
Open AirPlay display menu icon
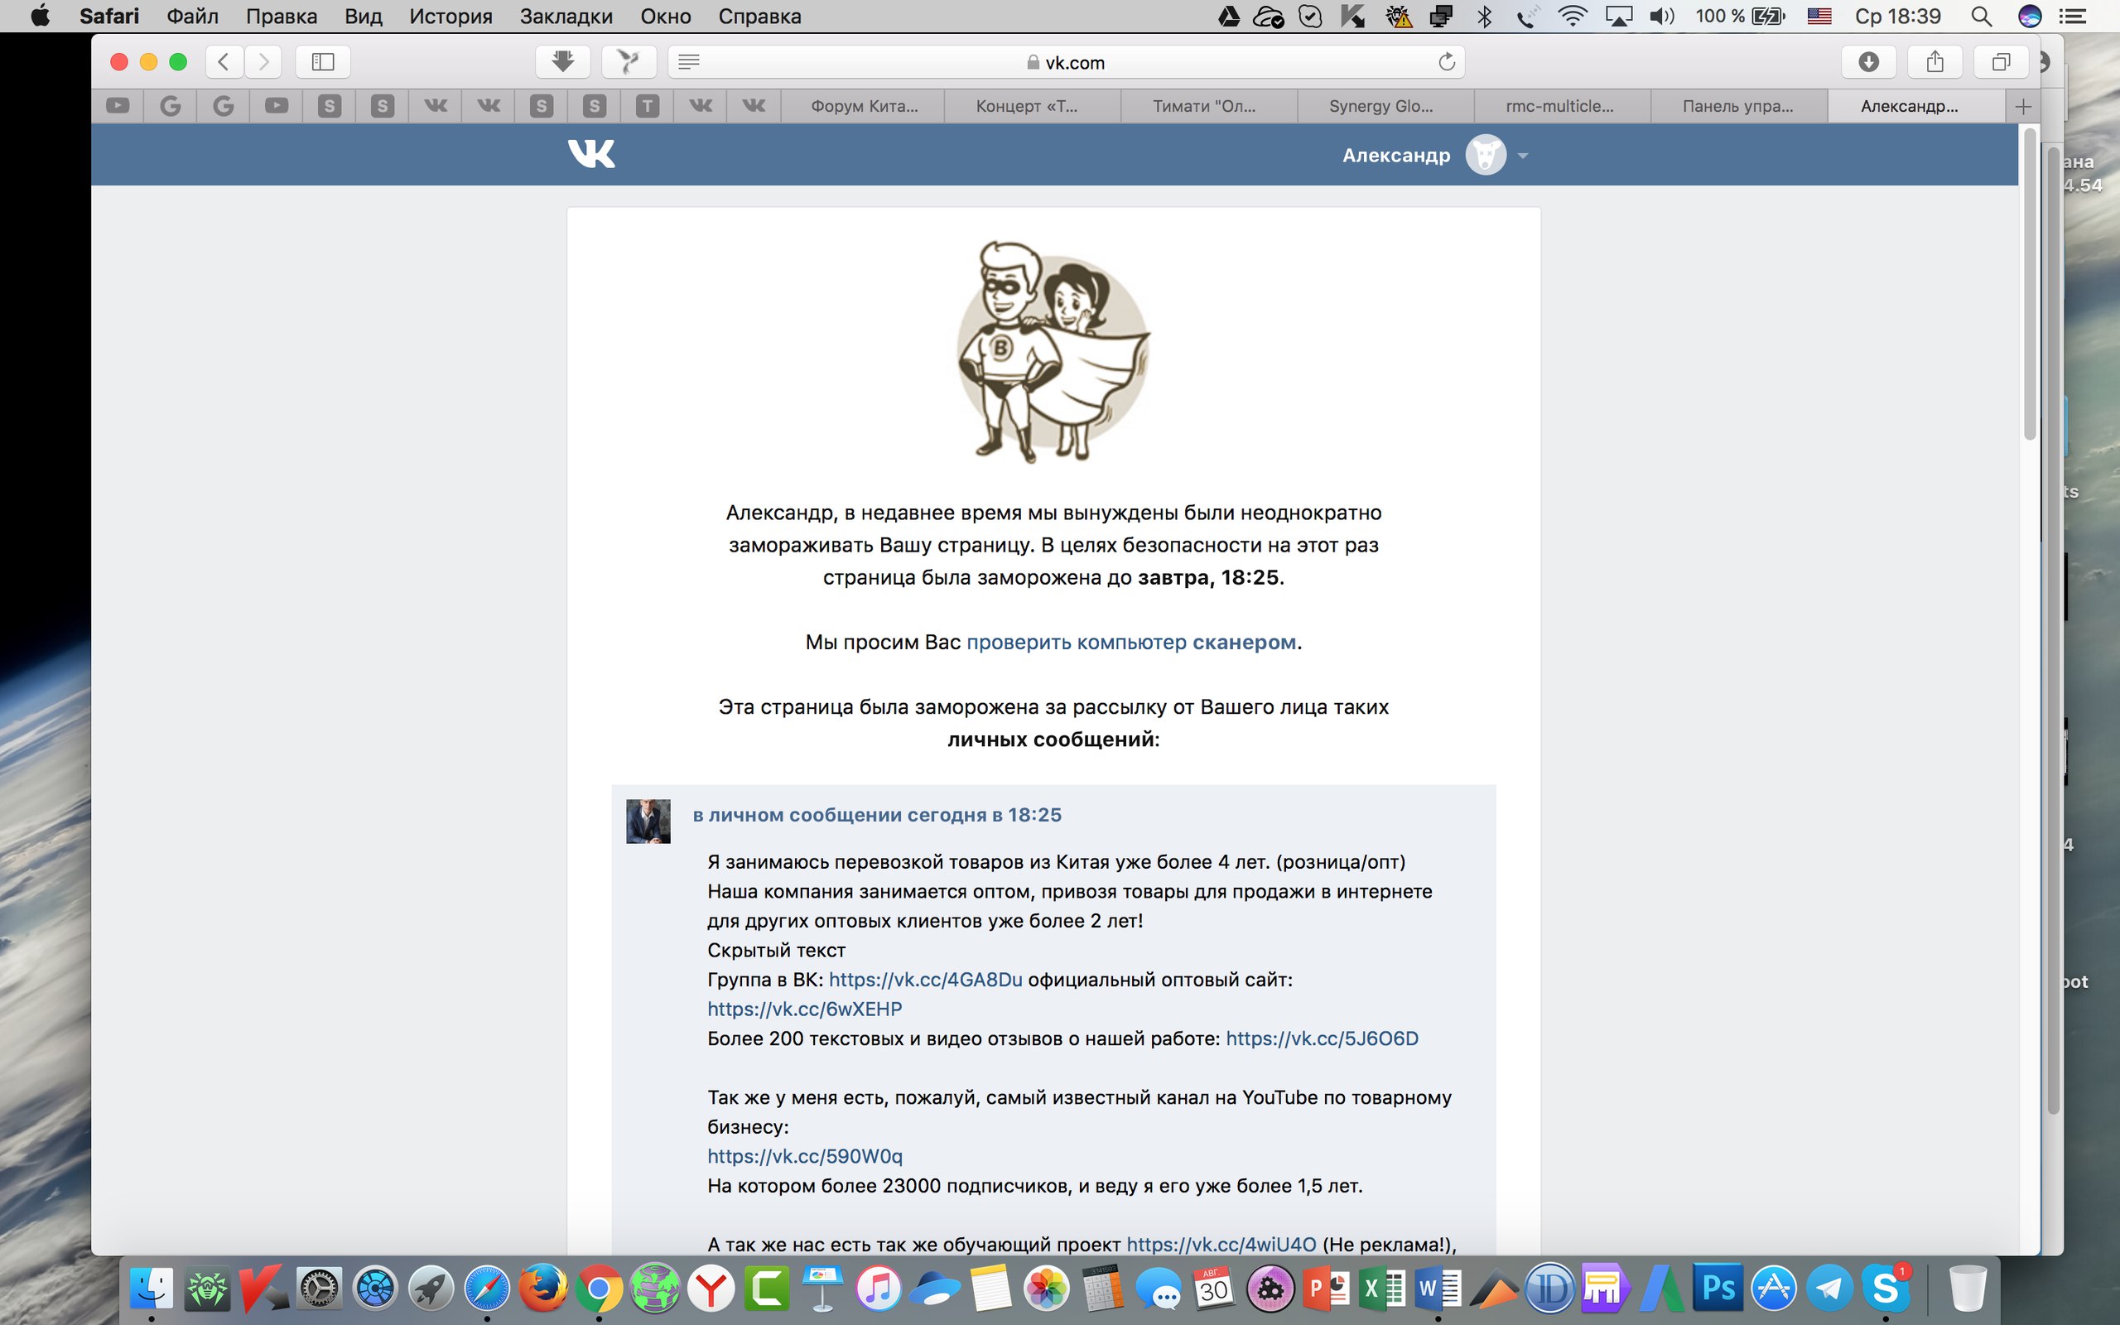(x=1618, y=16)
